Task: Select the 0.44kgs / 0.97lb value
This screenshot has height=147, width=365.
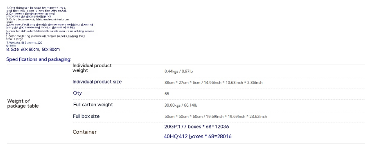Action: point(179,71)
